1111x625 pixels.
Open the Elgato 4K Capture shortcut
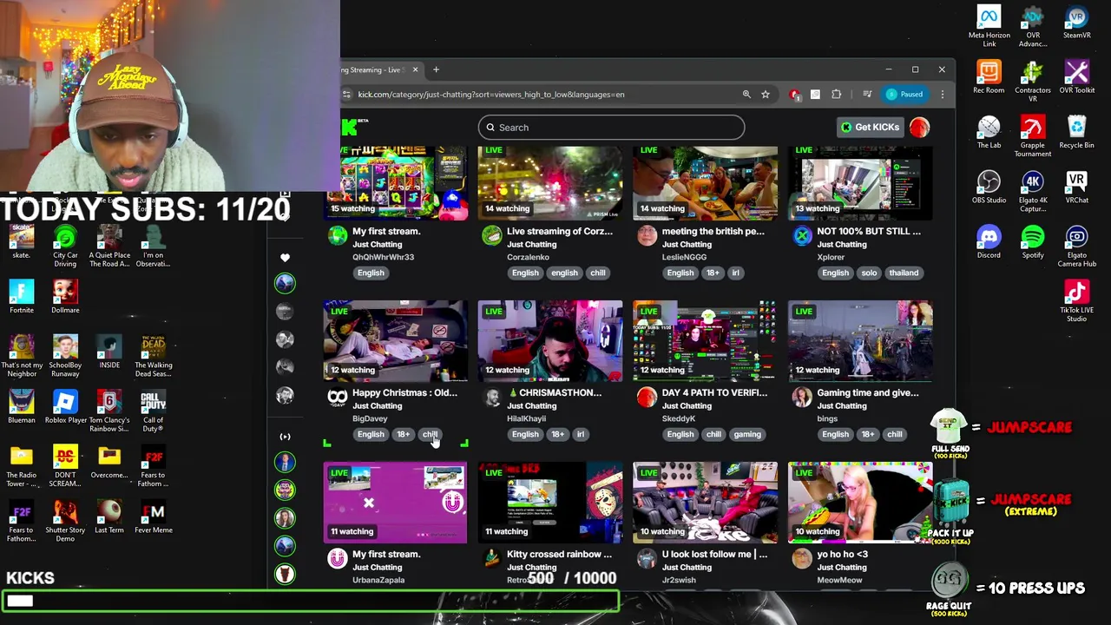tap(1032, 192)
